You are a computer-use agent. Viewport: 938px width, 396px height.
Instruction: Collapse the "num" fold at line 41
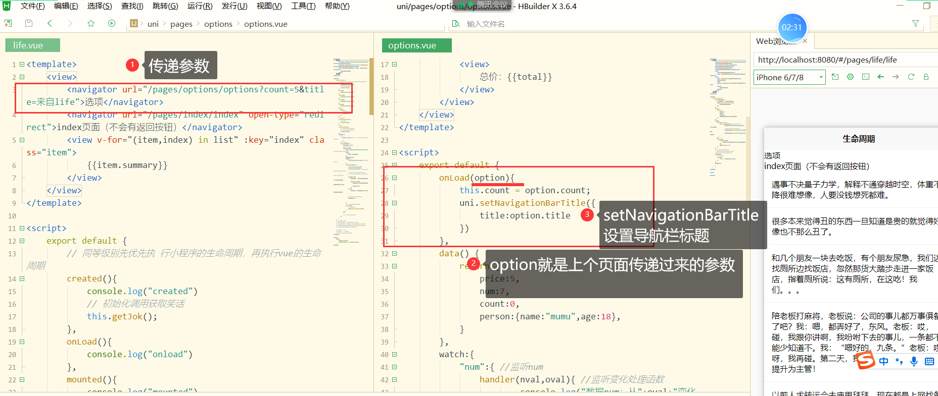tap(394, 367)
